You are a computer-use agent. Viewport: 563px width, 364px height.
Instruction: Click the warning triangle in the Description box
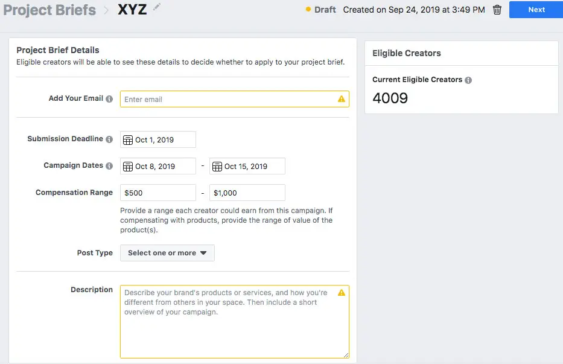(x=342, y=293)
